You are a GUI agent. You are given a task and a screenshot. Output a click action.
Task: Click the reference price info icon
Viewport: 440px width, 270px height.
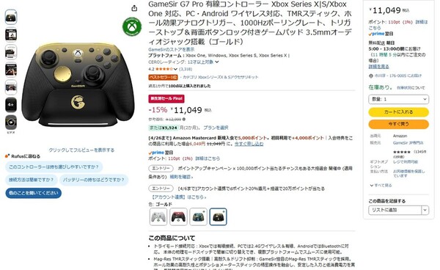184,119
